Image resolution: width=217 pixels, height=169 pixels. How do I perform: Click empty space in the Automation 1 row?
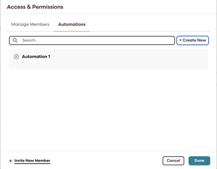[137, 59]
